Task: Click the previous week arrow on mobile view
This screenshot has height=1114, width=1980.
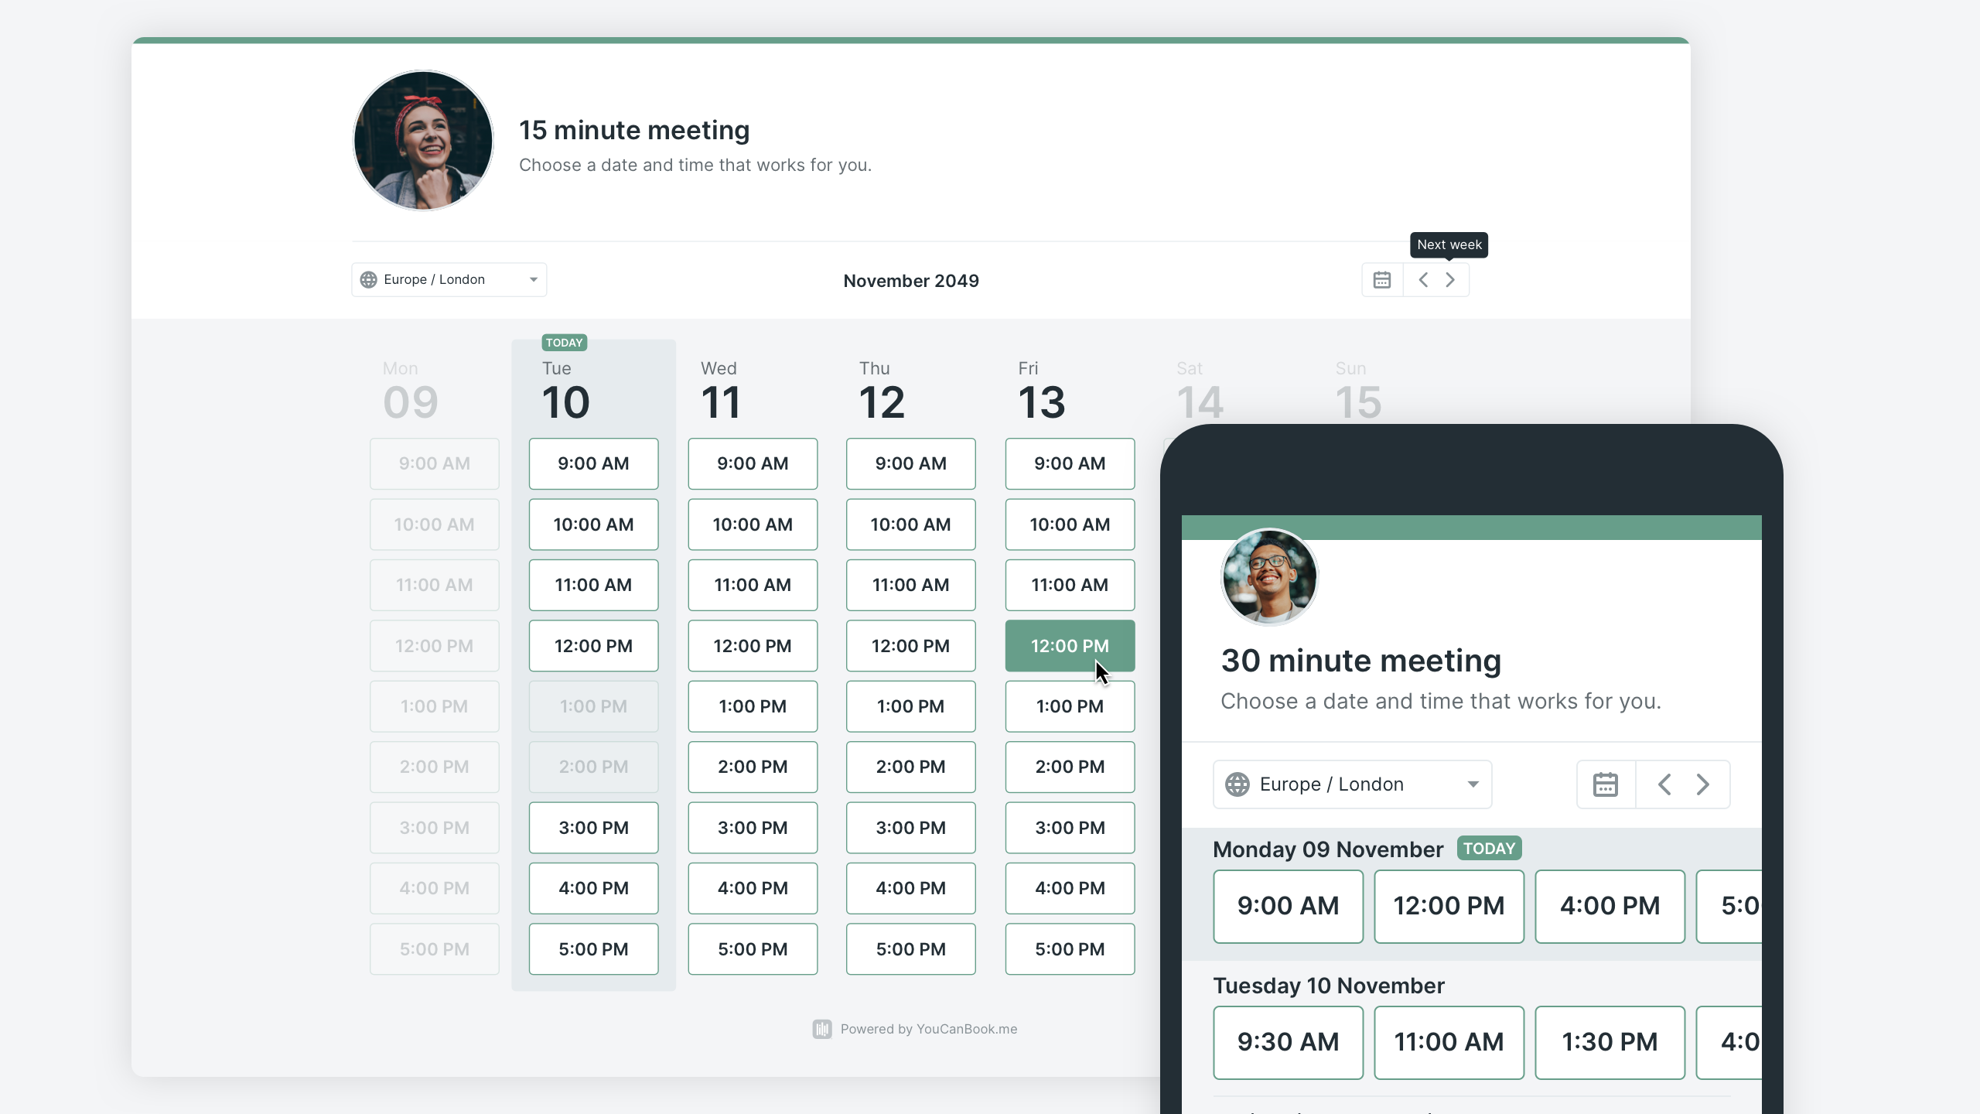Action: pos(1664,784)
